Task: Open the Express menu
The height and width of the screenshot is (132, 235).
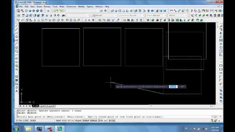Action: tap(90, 7)
